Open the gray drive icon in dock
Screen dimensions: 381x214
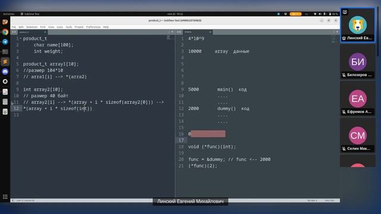pyautogui.click(x=5, y=102)
